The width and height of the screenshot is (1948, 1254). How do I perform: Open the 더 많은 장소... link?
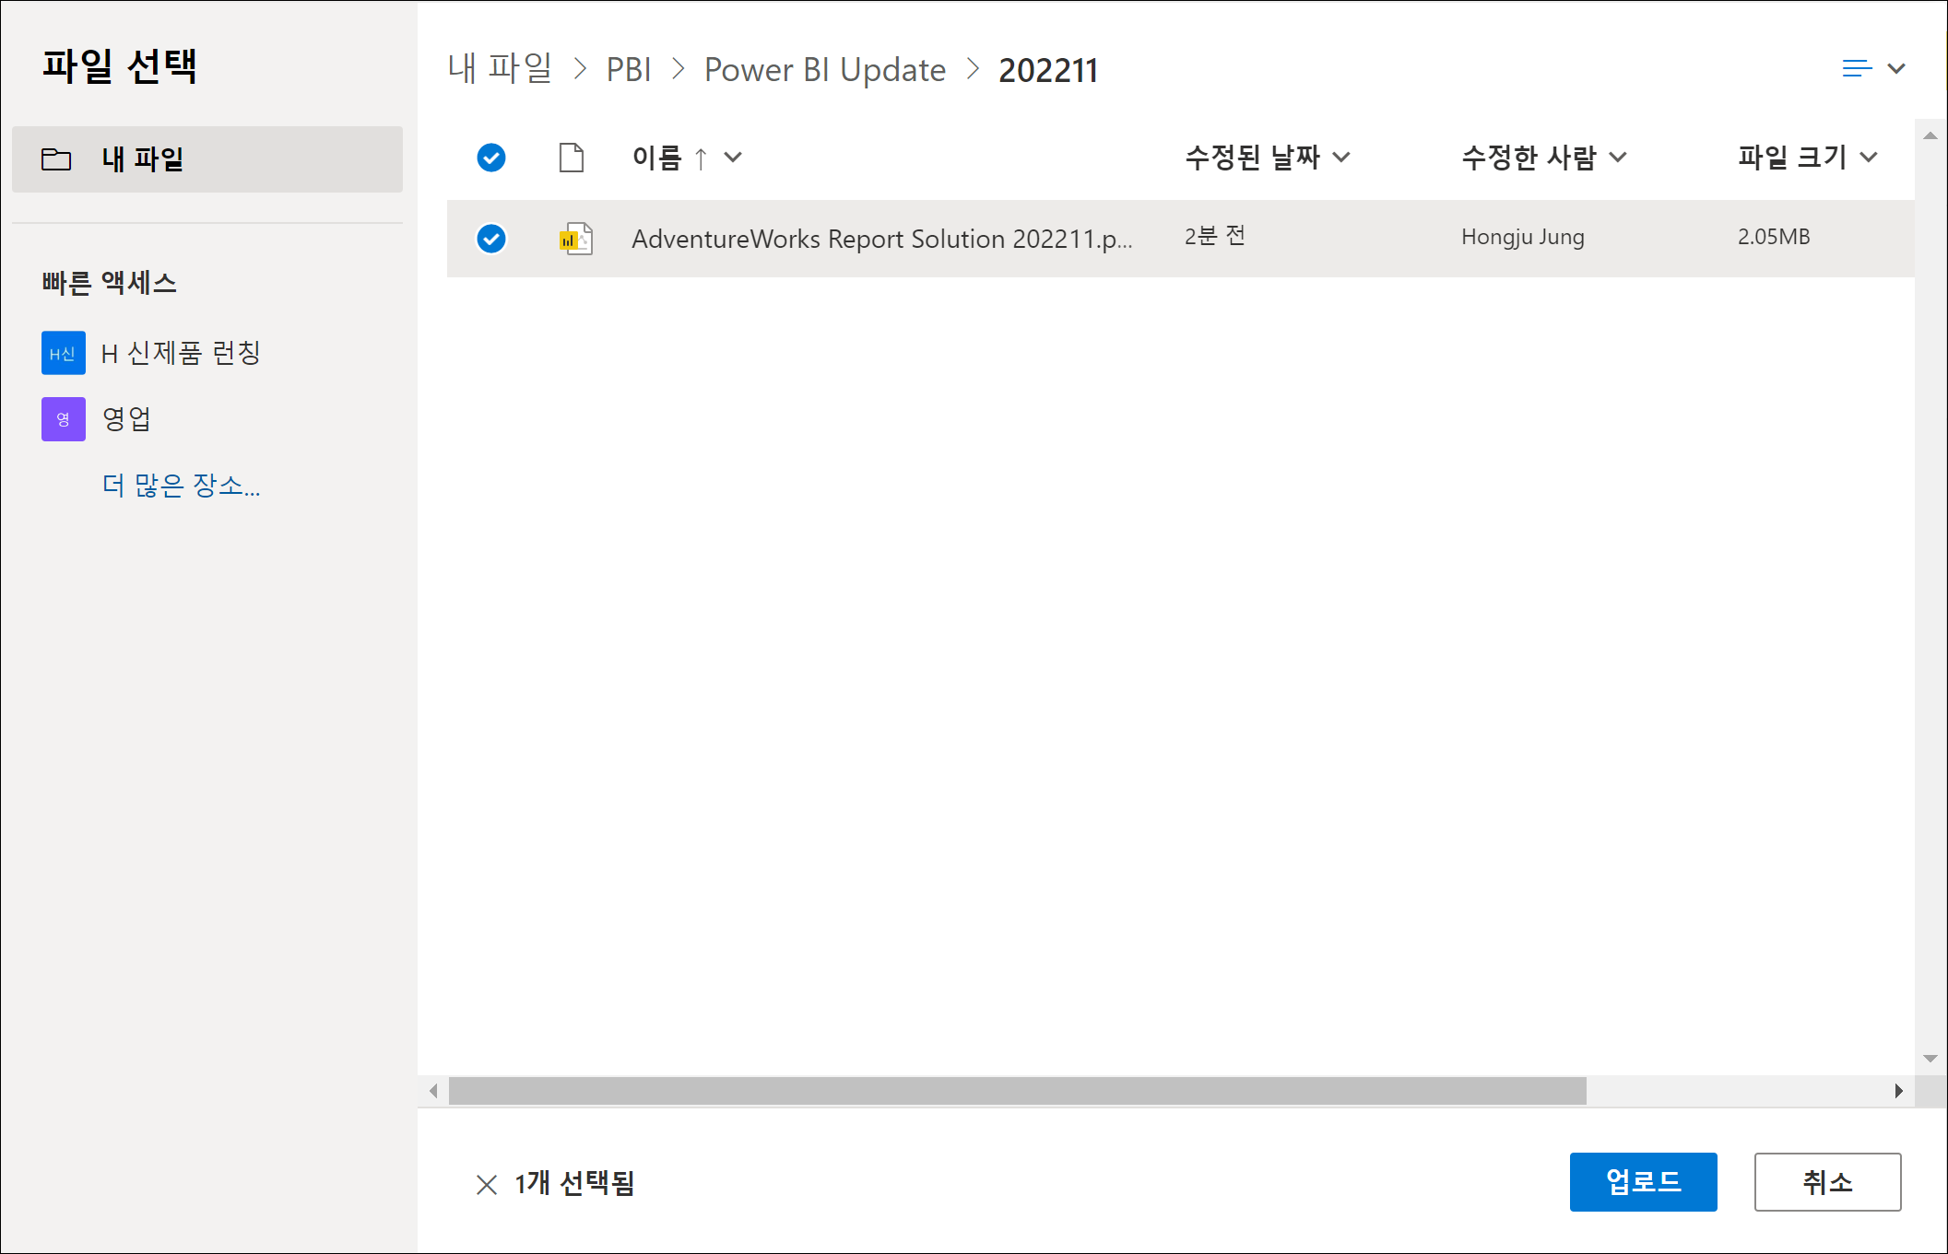[181, 486]
